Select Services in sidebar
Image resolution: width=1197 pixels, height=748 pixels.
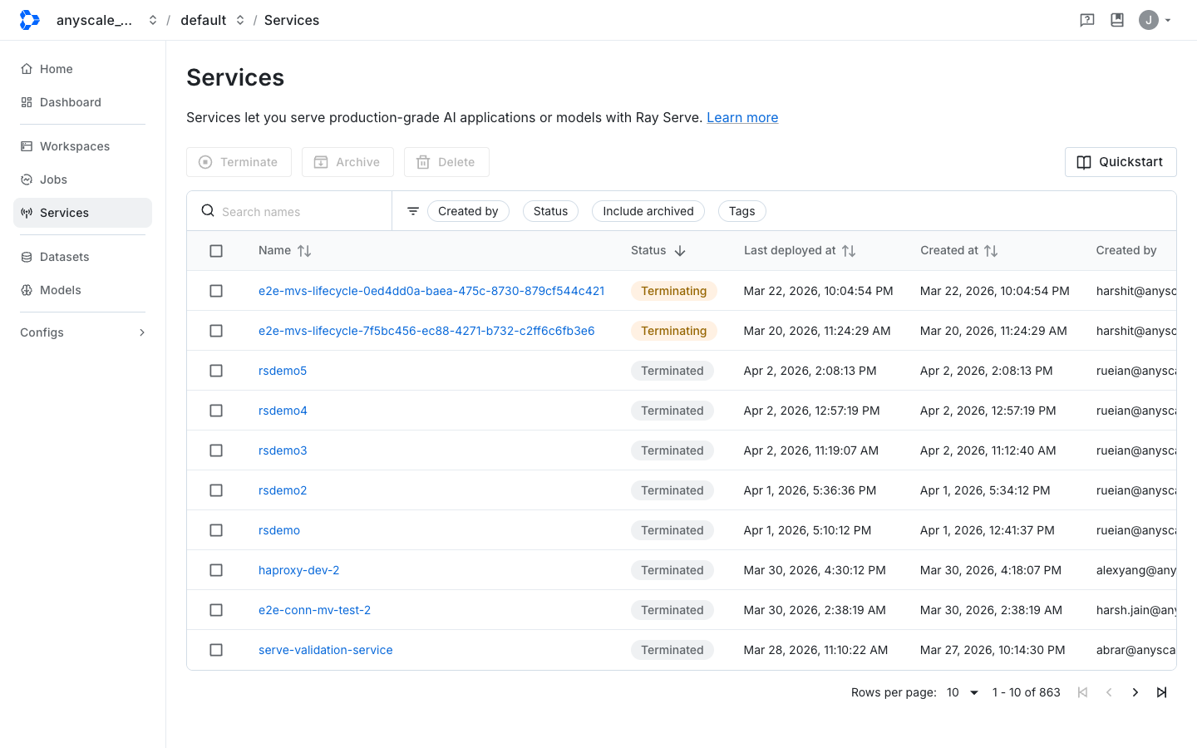tap(82, 213)
